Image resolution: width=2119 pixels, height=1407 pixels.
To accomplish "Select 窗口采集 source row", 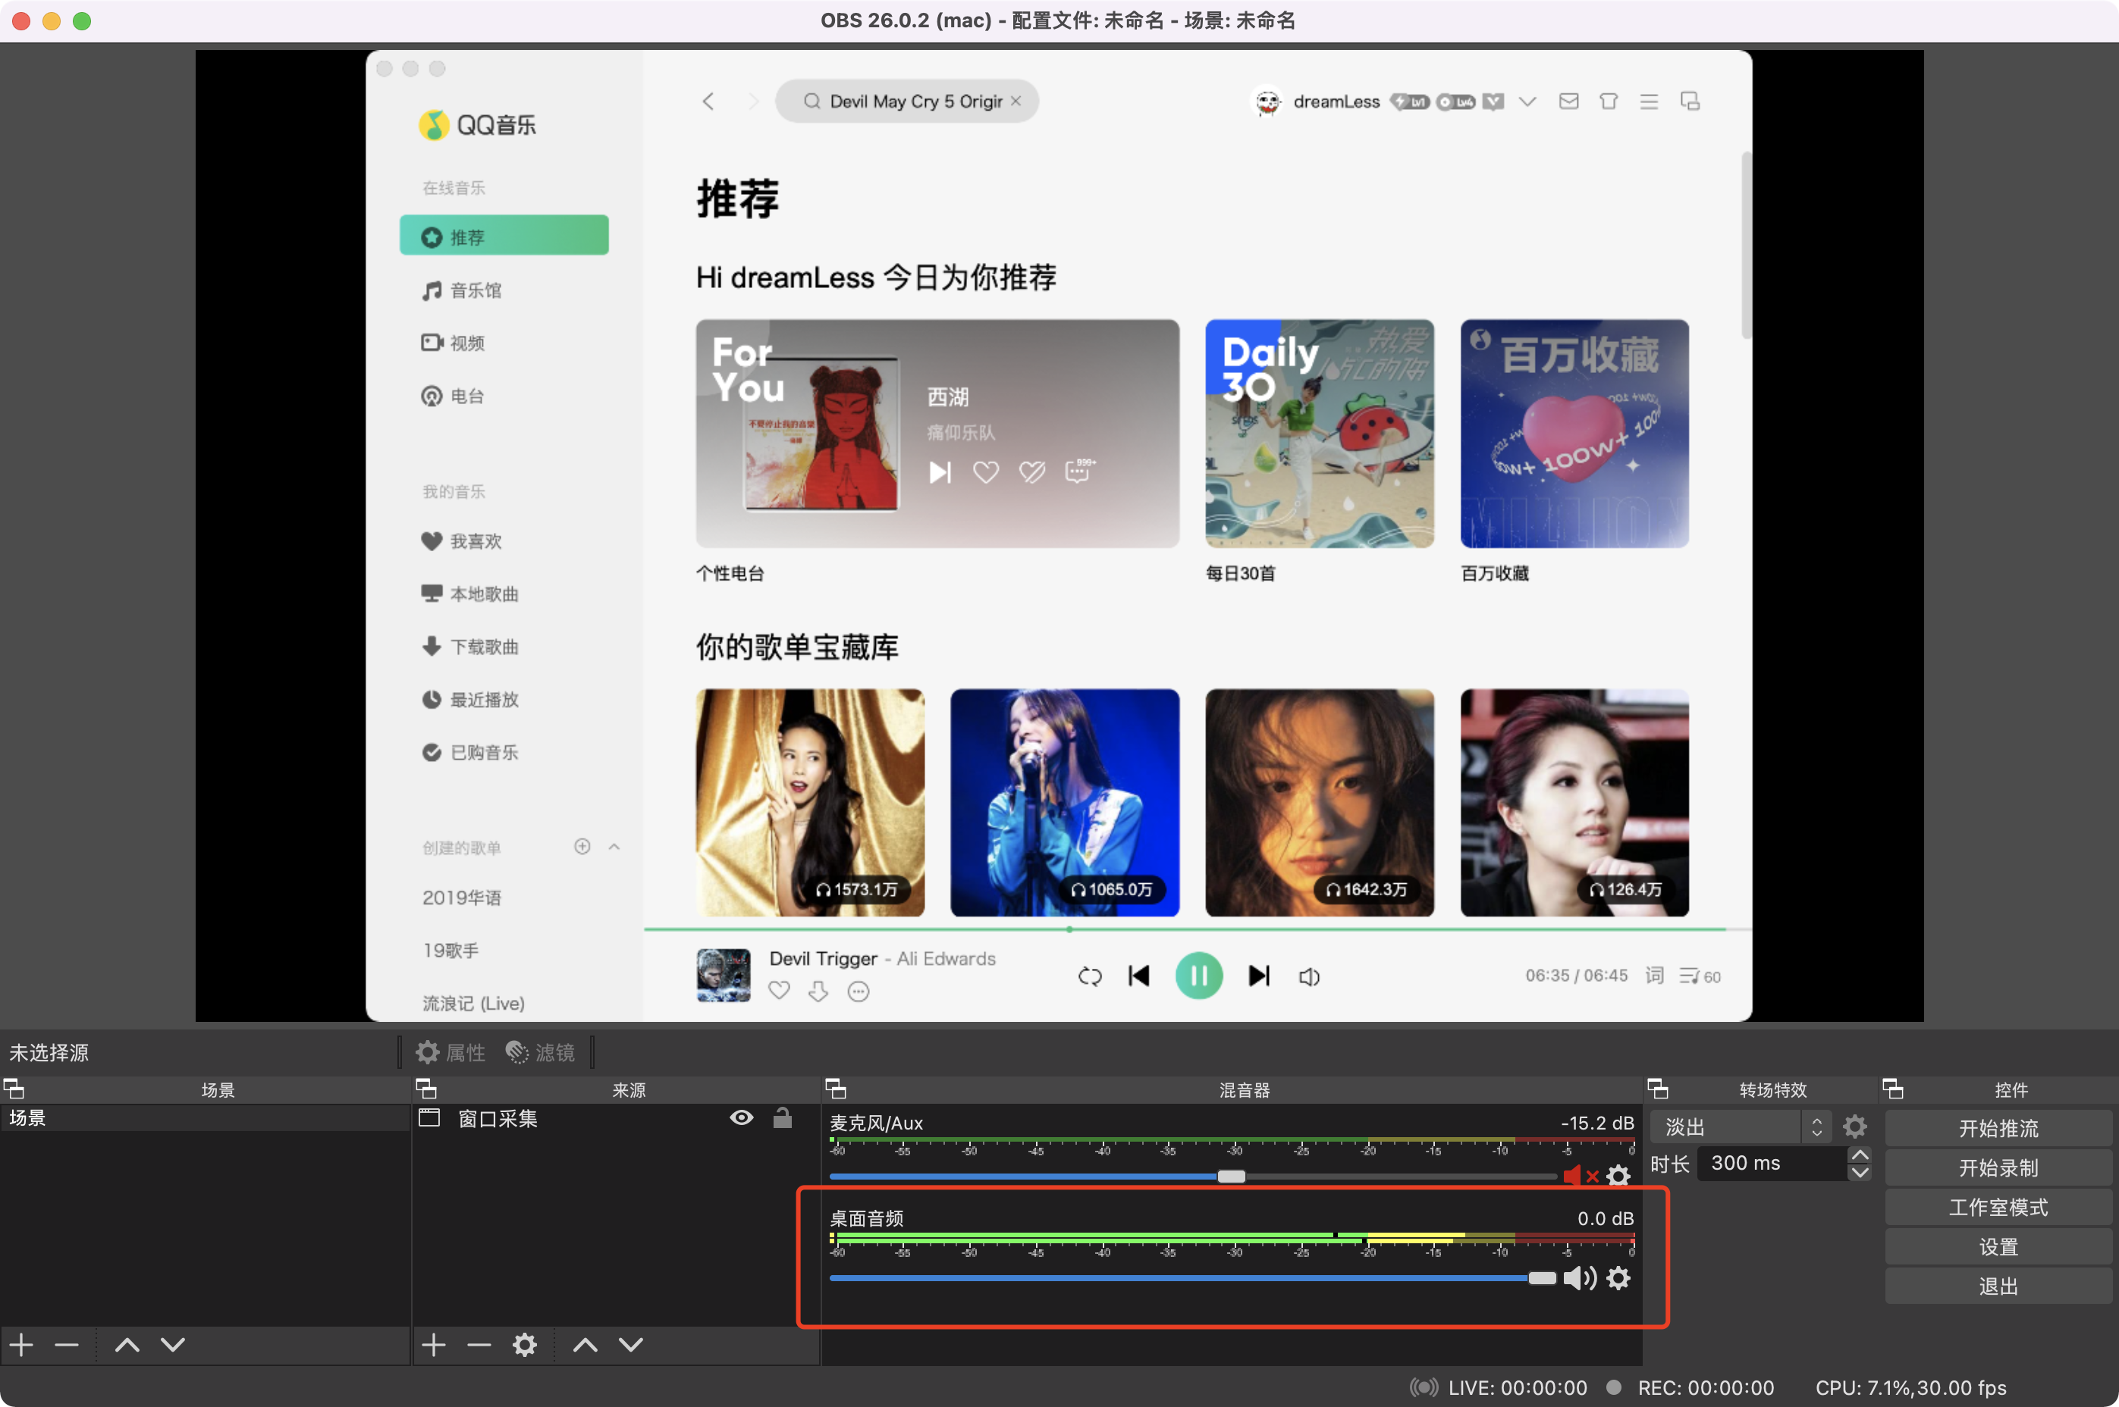I will pos(616,1117).
